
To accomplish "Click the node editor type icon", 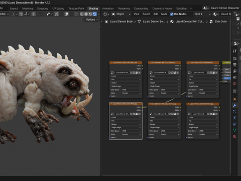I will pyautogui.click(x=106, y=14).
